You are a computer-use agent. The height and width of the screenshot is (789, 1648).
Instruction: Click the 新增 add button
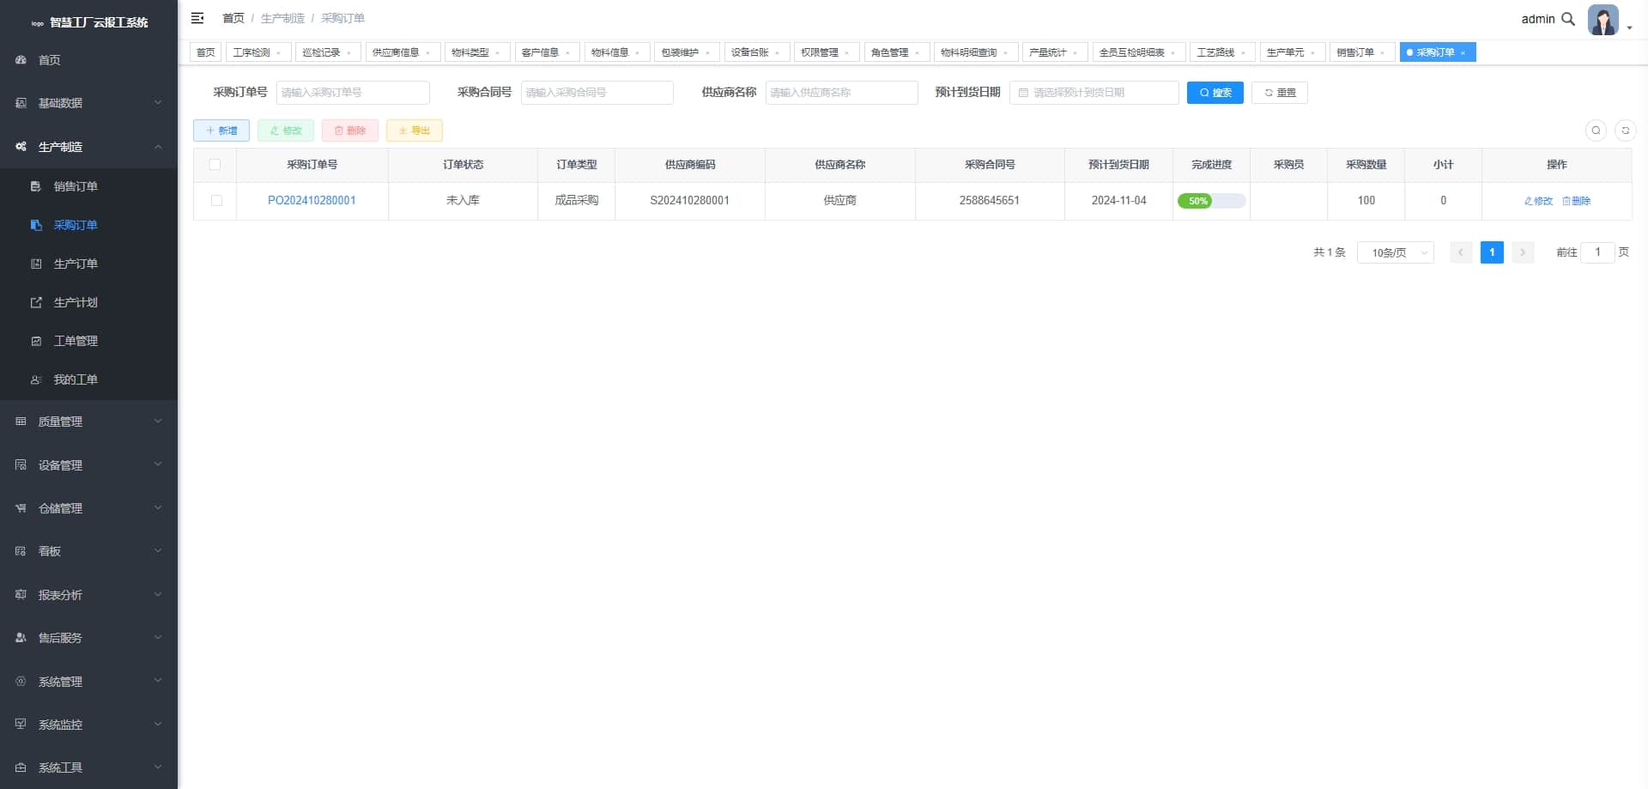[221, 130]
